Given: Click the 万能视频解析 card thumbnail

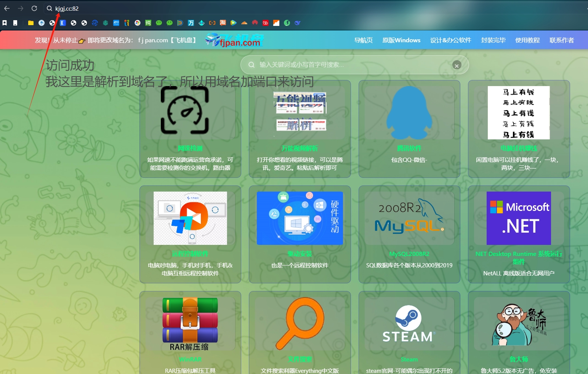Looking at the screenshot, I should tap(300, 113).
